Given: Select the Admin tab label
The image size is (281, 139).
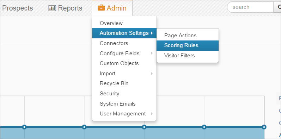Looking at the screenshot, I should point(116,8).
